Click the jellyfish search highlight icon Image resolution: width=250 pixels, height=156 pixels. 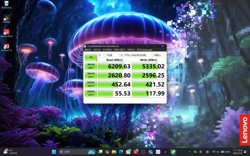(91, 152)
